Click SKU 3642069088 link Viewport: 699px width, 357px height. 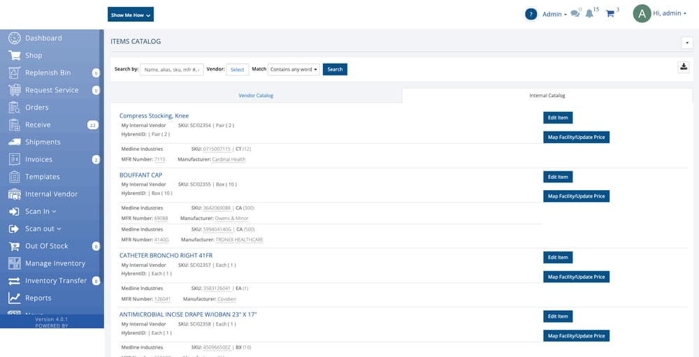tap(217, 208)
